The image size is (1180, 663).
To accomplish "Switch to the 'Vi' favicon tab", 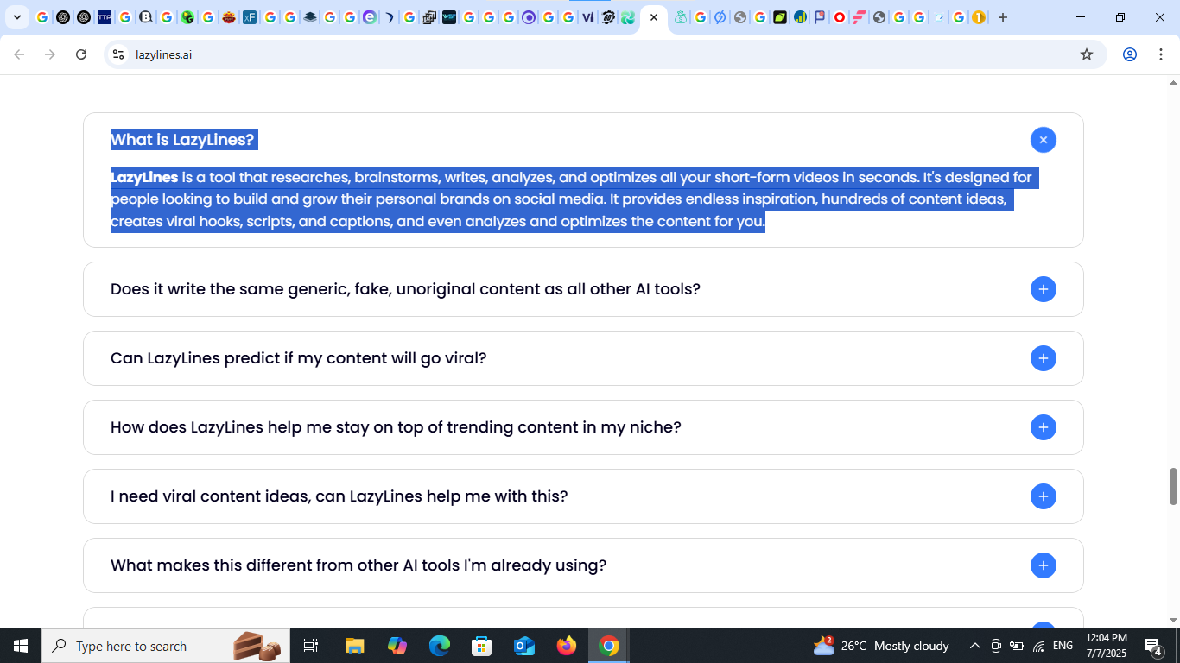I will pos(588,17).
